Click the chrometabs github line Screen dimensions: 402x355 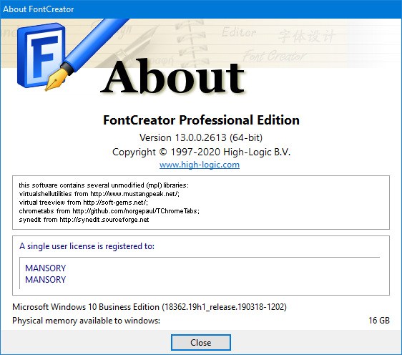(109, 211)
